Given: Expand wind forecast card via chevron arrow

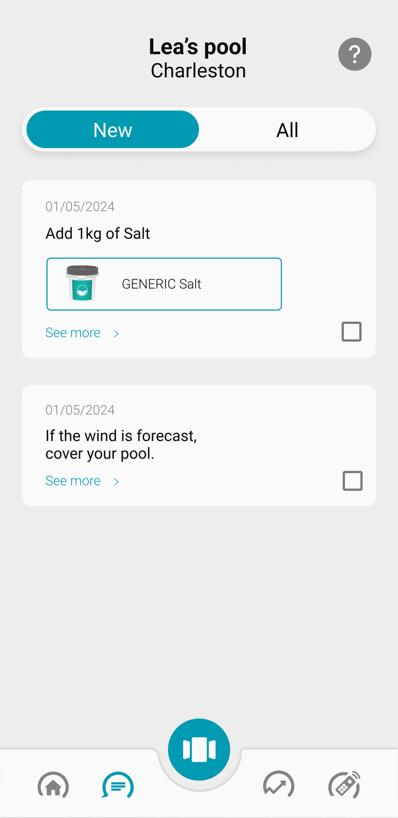Looking at the screenshot, I should (x=116, y=482).
